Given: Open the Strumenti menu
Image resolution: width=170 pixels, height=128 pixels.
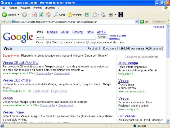Looking at the screenshot, I should pos(50,8).
